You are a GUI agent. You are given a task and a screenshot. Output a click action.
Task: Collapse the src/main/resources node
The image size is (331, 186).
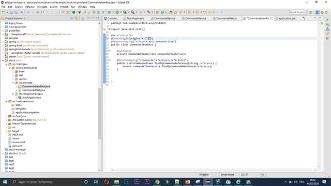coord(6,101)
